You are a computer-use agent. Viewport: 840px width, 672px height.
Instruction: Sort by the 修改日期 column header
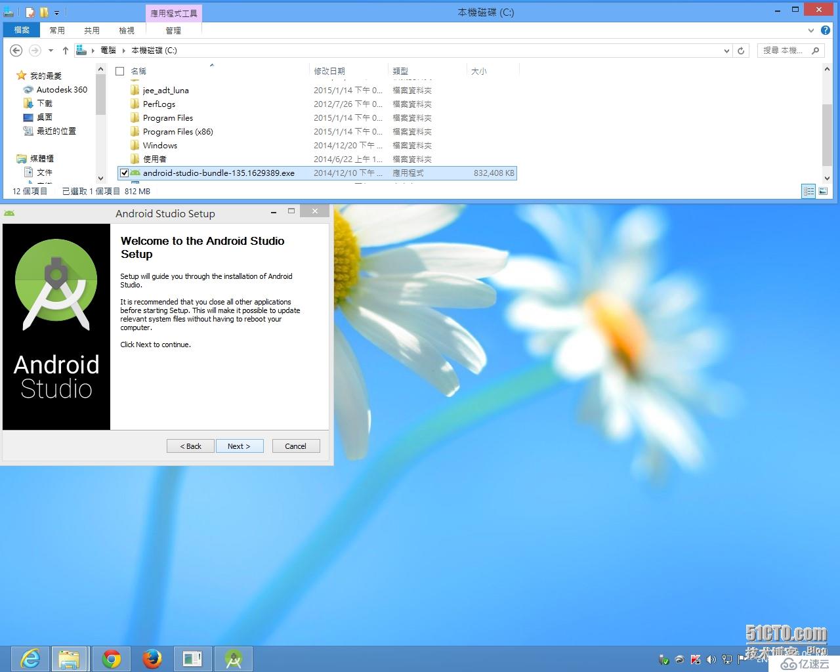pyautogui.click(x=348, y=71)
